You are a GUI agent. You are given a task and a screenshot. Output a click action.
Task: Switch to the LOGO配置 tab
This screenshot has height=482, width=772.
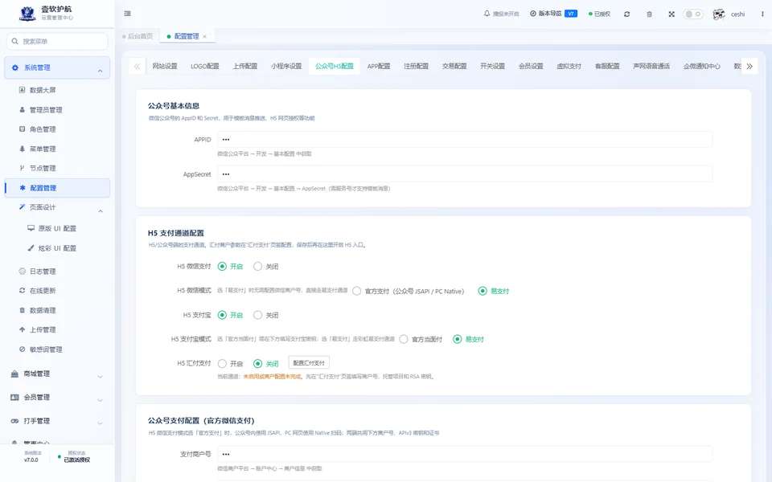pyautogui.click(x=205, y=66)
